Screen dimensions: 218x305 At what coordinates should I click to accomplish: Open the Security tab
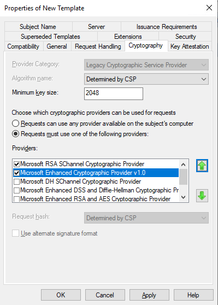(x=186, y=37)
